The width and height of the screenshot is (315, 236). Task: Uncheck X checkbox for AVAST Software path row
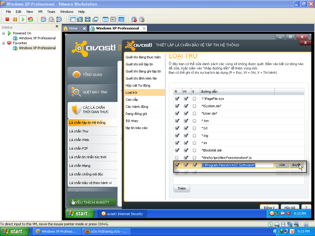(195, 165)
